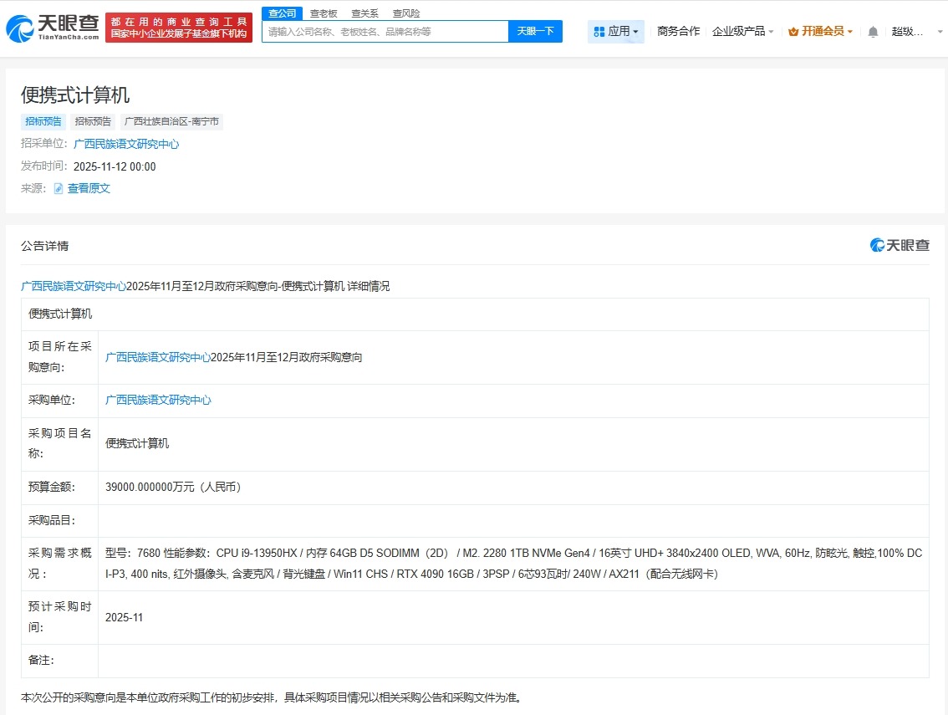
Task: Click the red promotional banner next to the logo
Action: tap(178, 26)
